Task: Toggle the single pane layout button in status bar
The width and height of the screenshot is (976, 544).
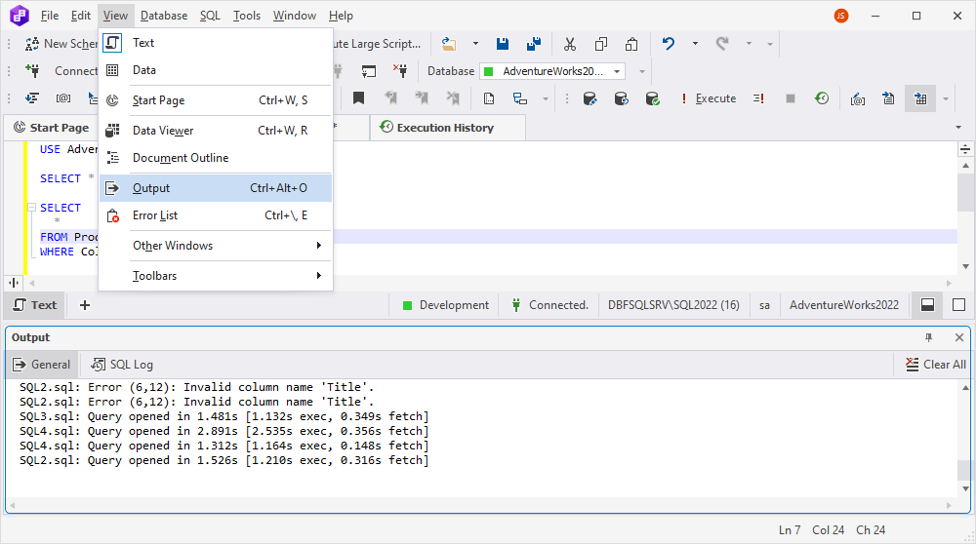Action: (x=958, y=305)
